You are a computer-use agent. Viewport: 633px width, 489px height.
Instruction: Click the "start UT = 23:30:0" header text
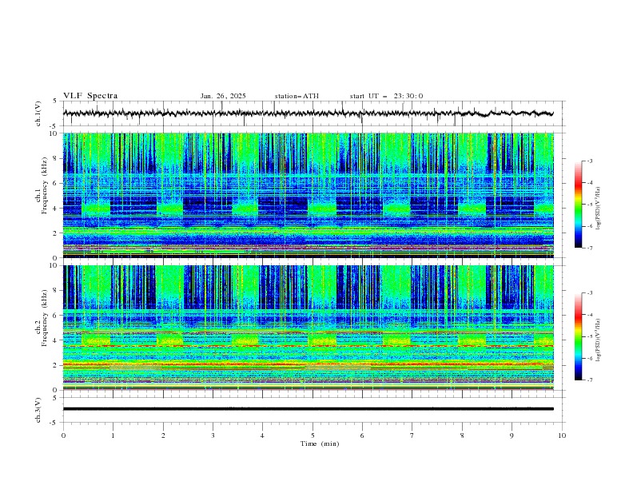[386, 96]
